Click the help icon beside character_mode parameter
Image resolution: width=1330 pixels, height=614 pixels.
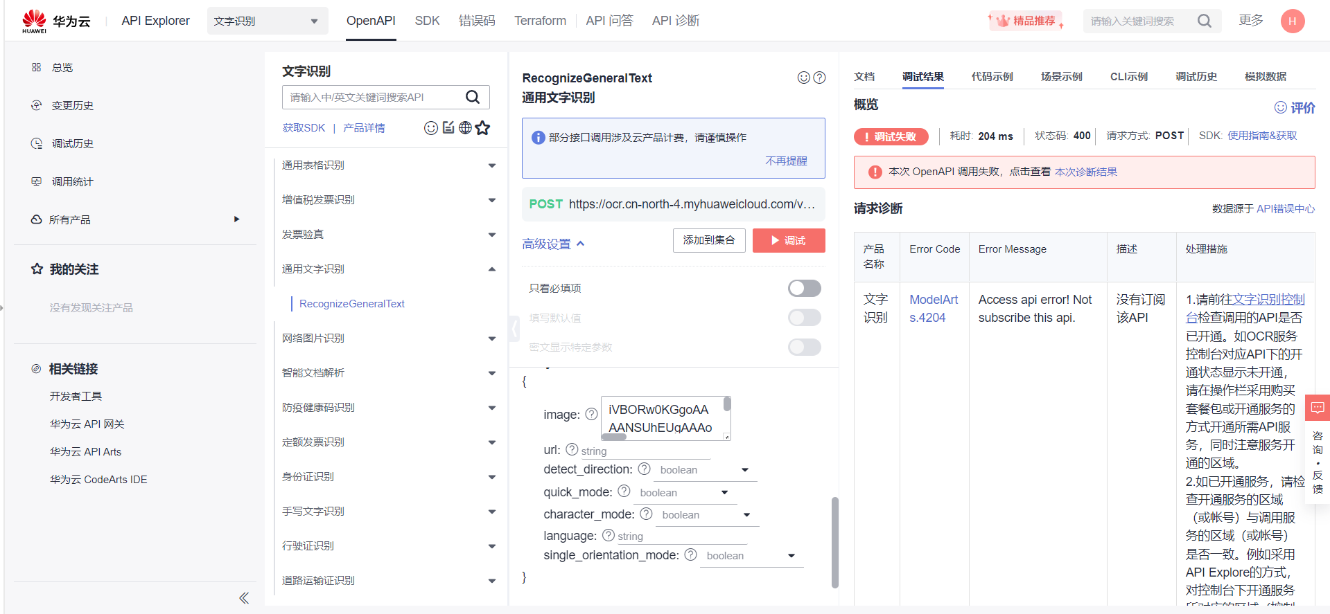click(646, 514)
